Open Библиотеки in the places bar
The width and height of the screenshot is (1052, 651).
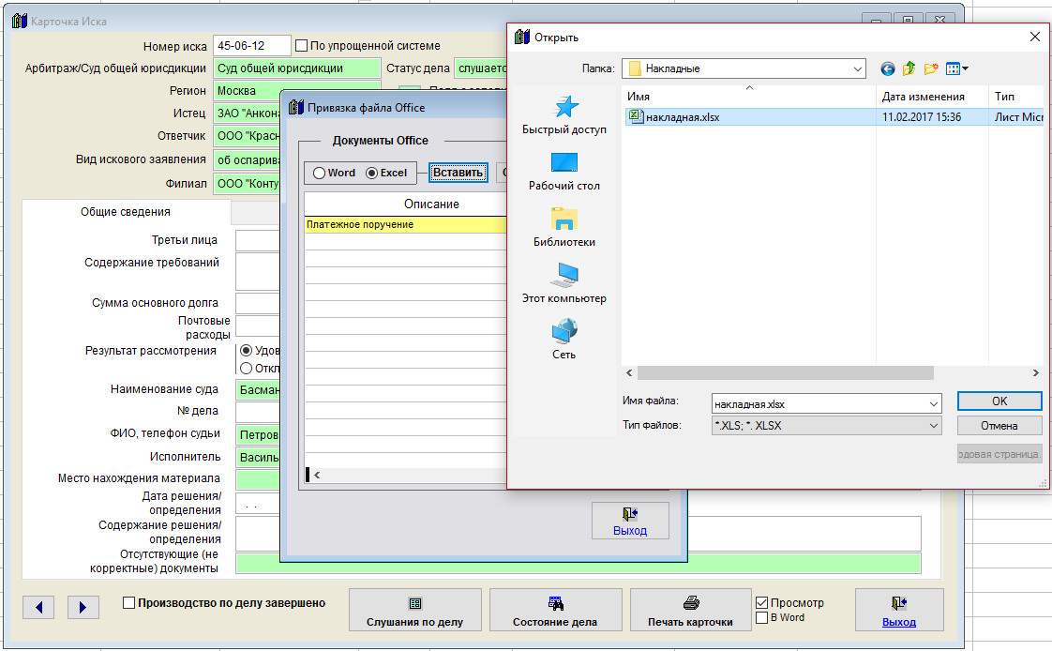click(564, 227)
